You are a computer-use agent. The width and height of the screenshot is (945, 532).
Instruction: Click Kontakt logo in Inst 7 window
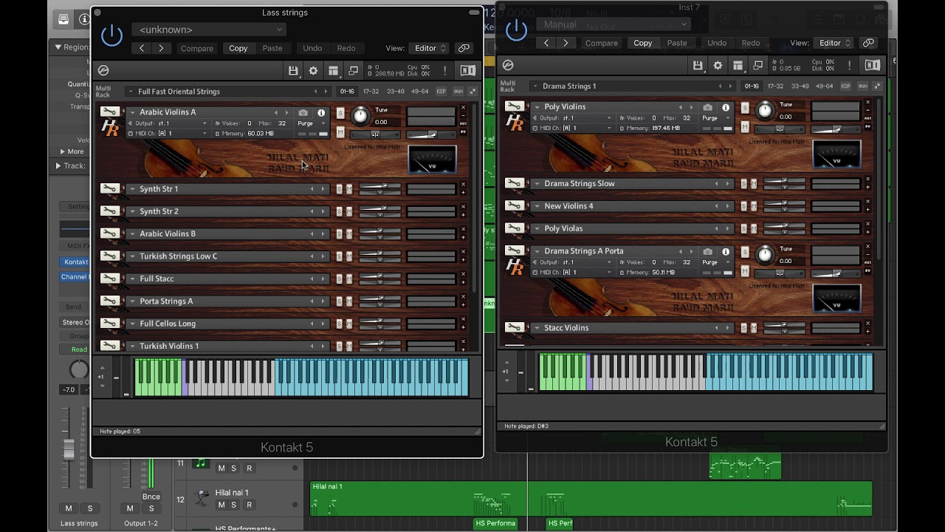[x=508, y=66]
